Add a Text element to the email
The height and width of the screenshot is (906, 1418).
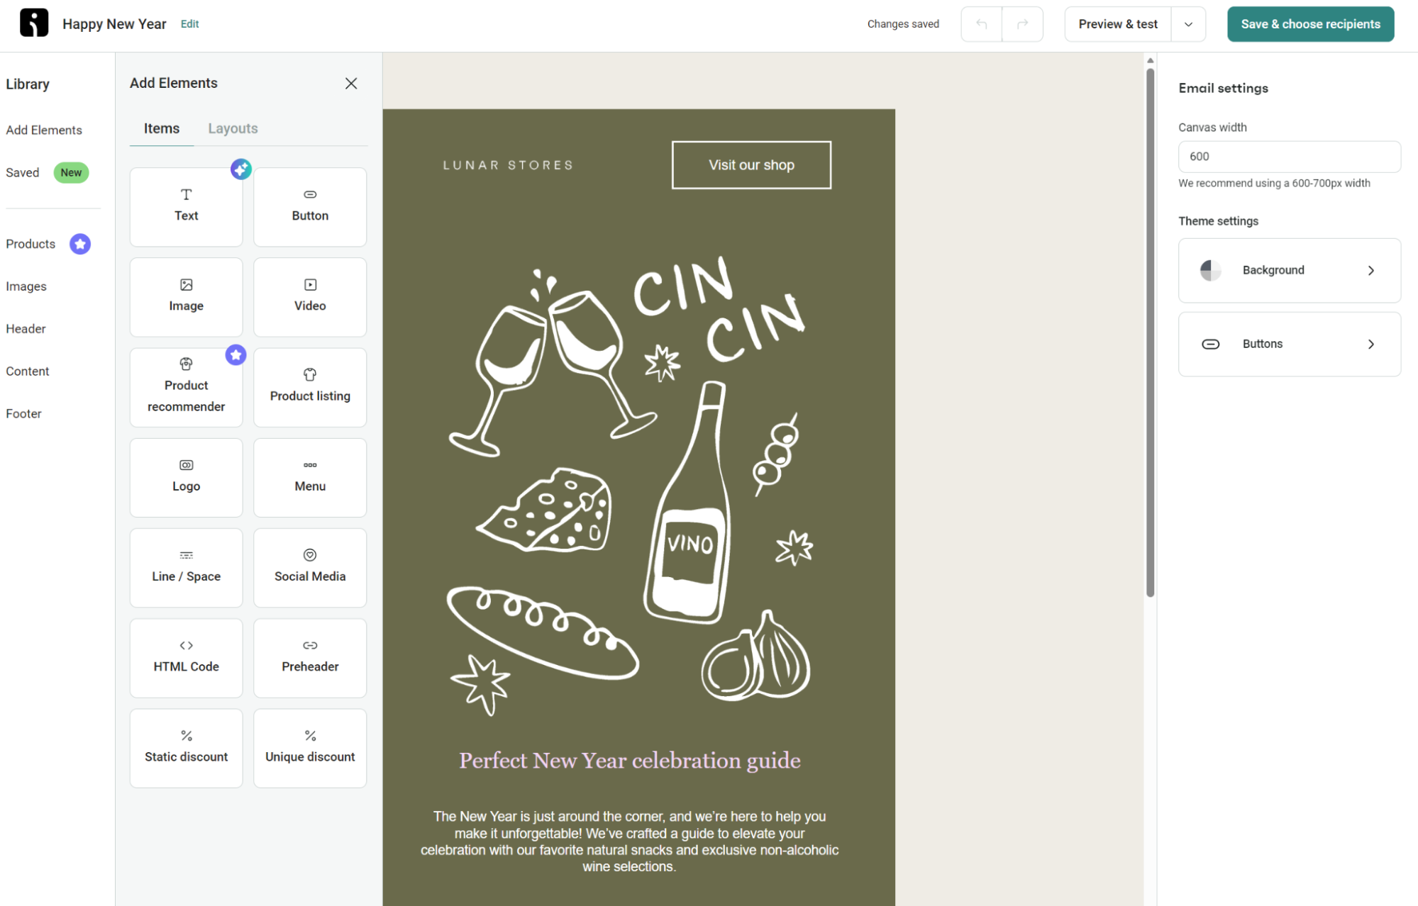(x=186, y=206)
